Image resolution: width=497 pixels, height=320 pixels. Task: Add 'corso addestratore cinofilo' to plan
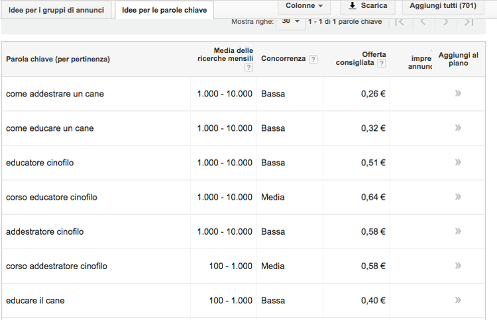point(458,266)
